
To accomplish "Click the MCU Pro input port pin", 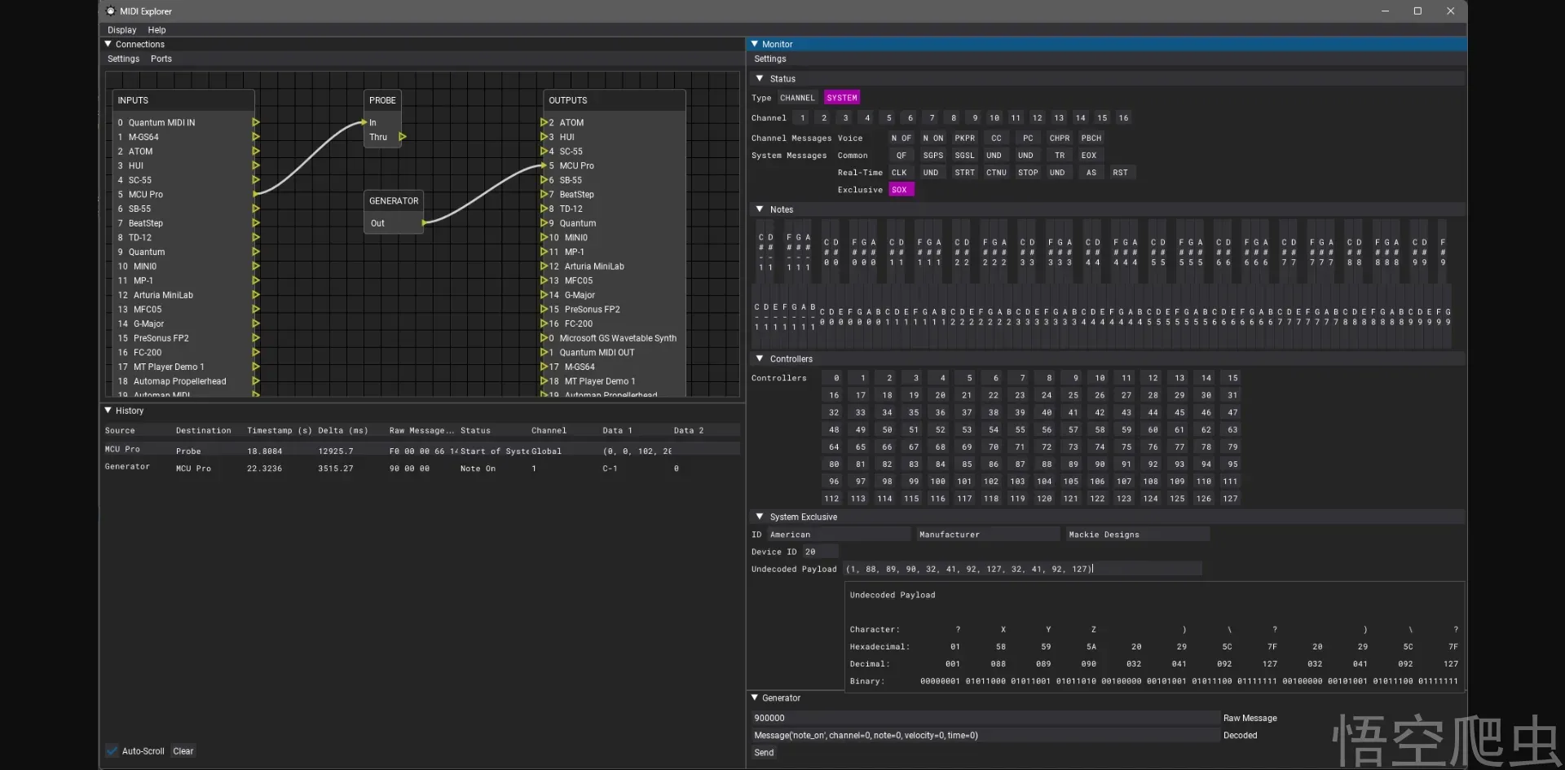I will 256,194.
